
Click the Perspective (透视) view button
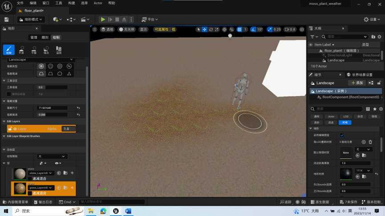point(107,29)
